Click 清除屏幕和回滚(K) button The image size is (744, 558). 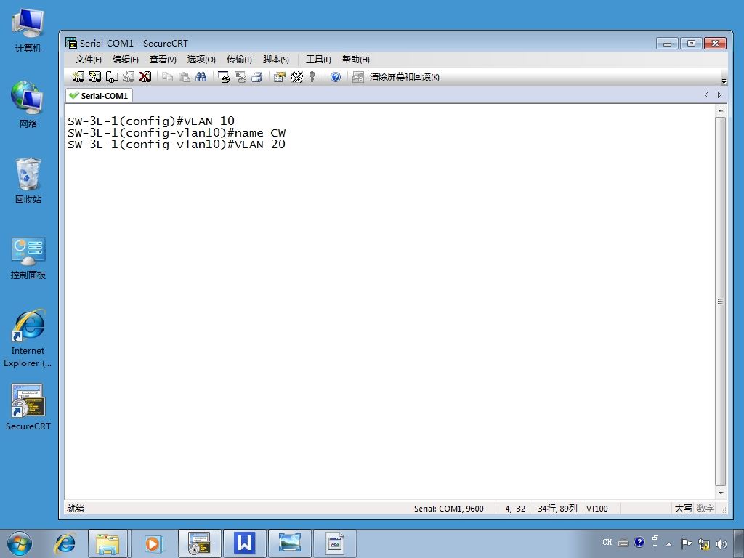tap(404, 77)
